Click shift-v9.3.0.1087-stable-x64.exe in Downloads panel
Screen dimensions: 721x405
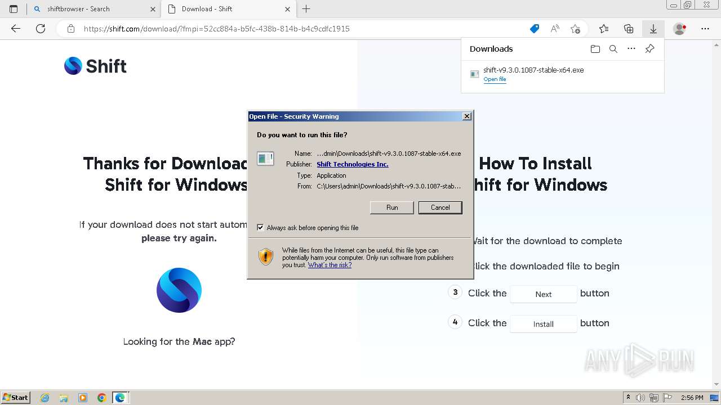(x=533, y=70)
